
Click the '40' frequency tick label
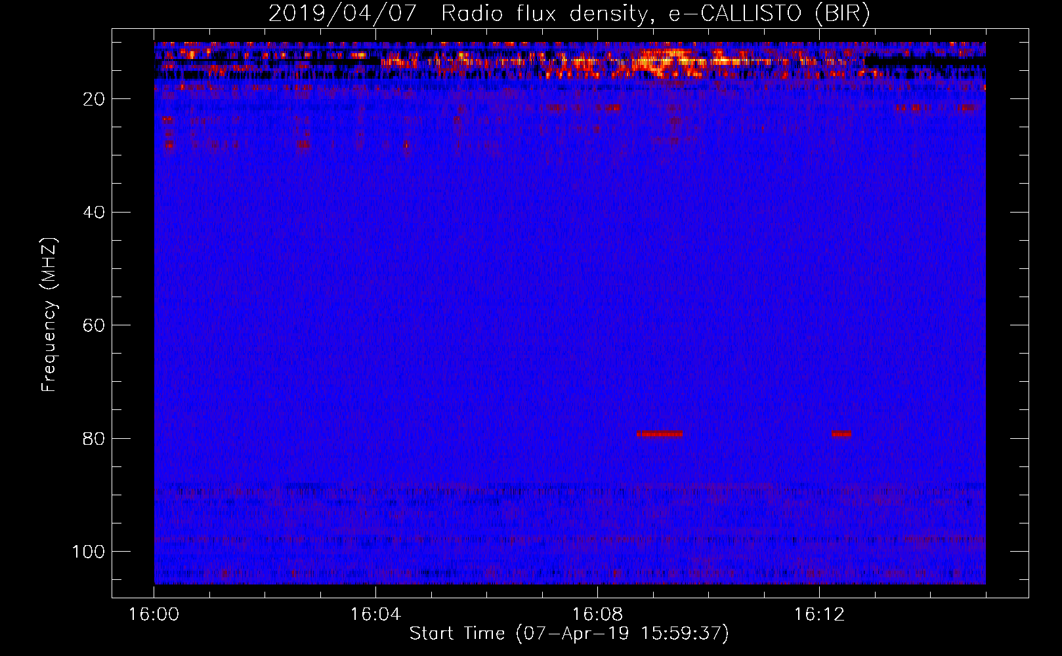[95, 213]
